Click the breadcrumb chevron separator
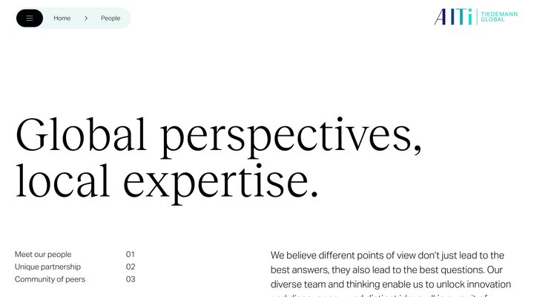Viewport: 534px width, 297px height. pos(86,19)
